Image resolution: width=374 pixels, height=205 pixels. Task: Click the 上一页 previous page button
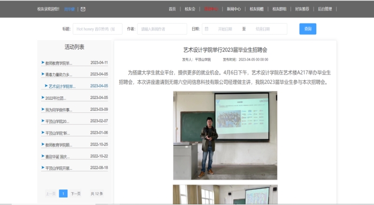[51, 194]
